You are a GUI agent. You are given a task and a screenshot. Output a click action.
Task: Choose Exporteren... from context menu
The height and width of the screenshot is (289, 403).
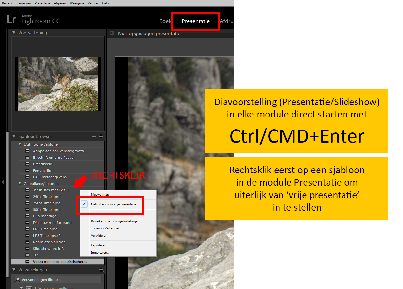click(x=99, y=245)
